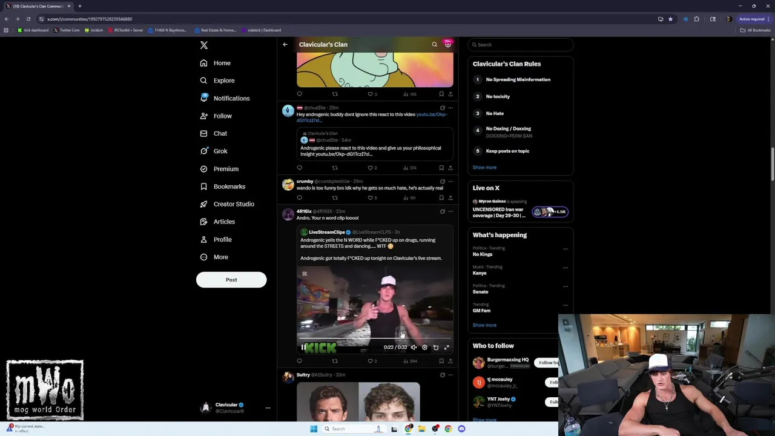Viewport: 775px width, 436px height.
Task: Open options for Senate trend
Action: click(566, 286)
